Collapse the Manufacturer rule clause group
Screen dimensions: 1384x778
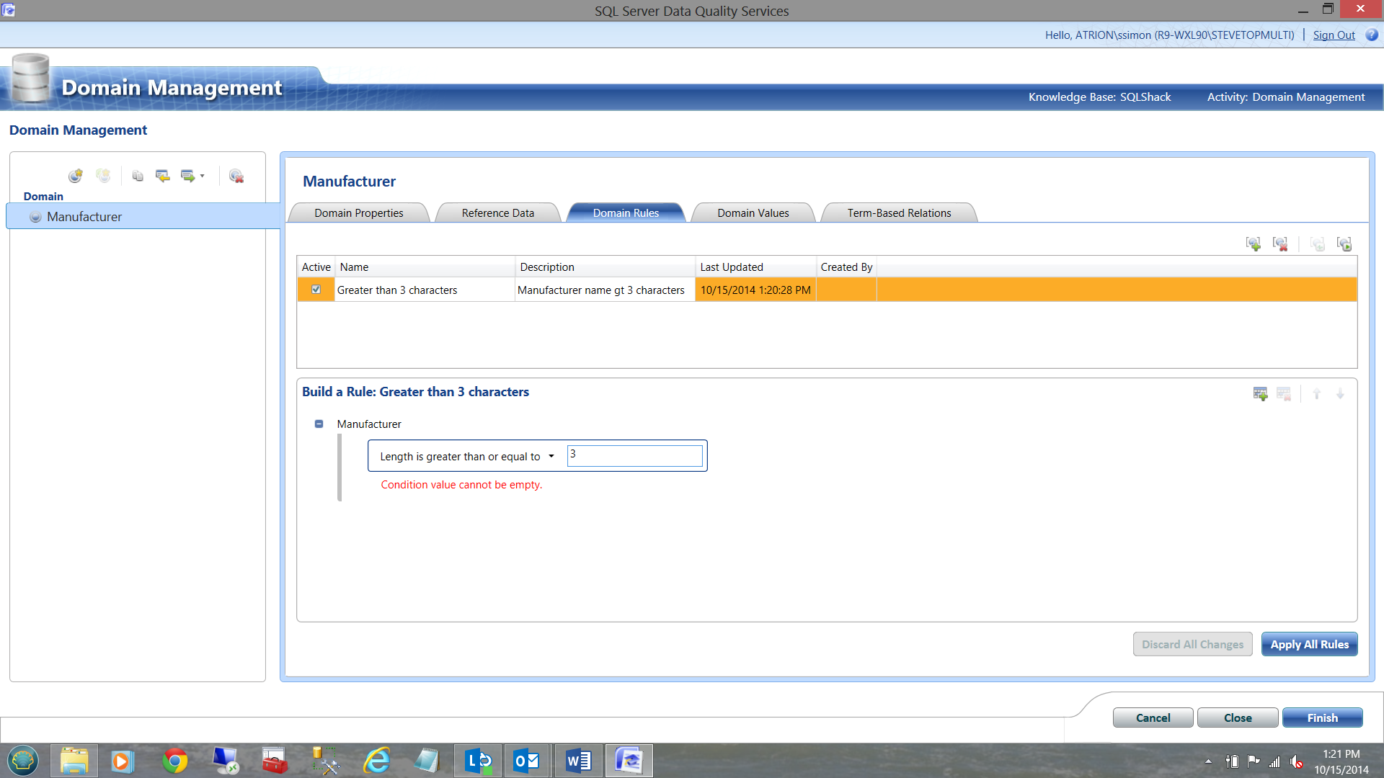coord(319,424)
